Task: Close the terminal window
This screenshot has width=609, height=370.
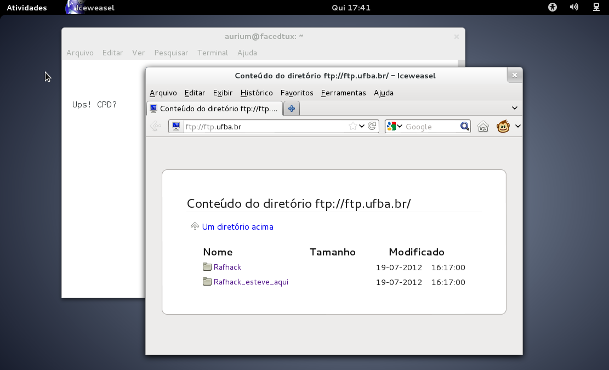Action: click(457, 37)
